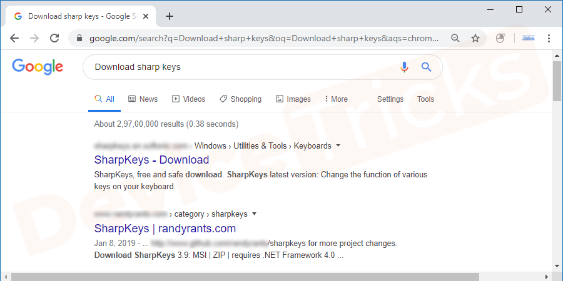Open Chrome three-dot menu
563x281 pixels.
pos(549,38)
